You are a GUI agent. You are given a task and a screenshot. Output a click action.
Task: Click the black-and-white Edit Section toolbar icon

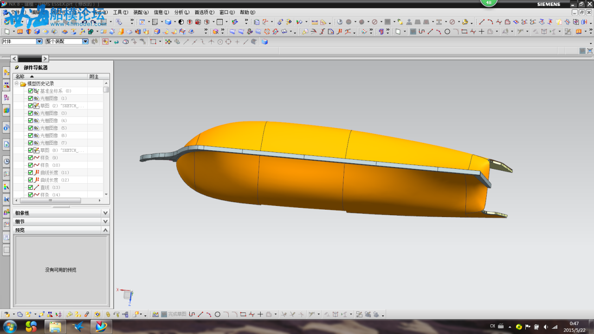click(x=181, y=22)
